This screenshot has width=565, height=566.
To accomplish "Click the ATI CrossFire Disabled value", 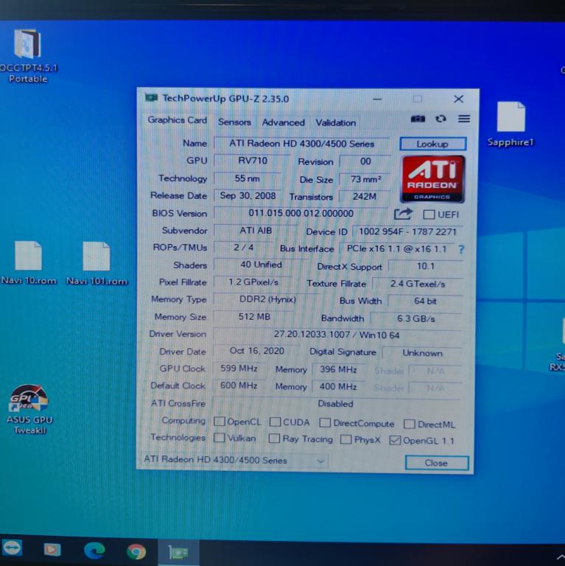I will 335,404.
